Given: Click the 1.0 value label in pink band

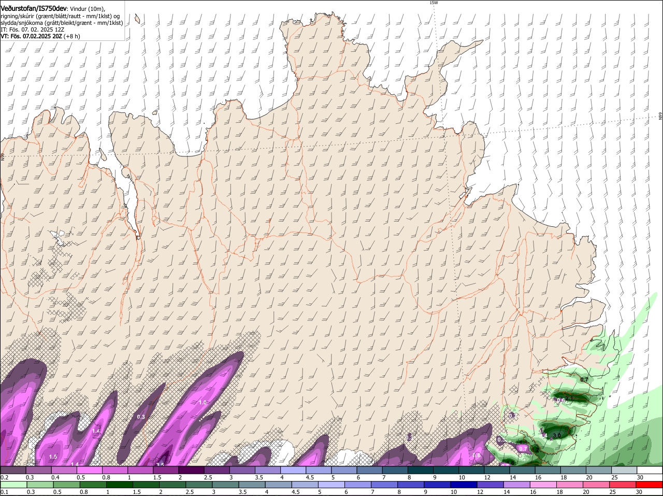Looking at the screenshot, I should coord(203,402).
